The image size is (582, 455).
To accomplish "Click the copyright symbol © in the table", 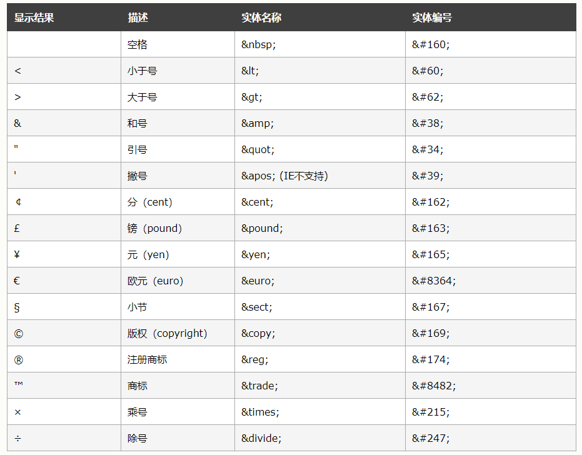I will [x=19, y=334].
